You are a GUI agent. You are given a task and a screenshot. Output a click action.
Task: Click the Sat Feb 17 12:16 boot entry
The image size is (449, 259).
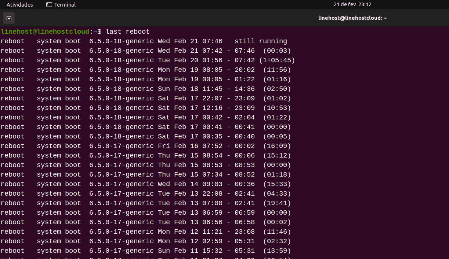tap(190, 108)
